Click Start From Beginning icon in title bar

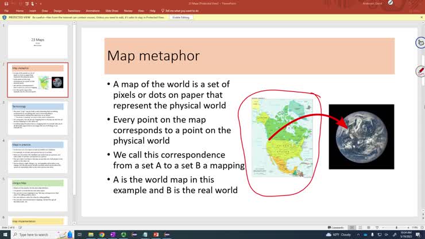click(x=26, y=3)
